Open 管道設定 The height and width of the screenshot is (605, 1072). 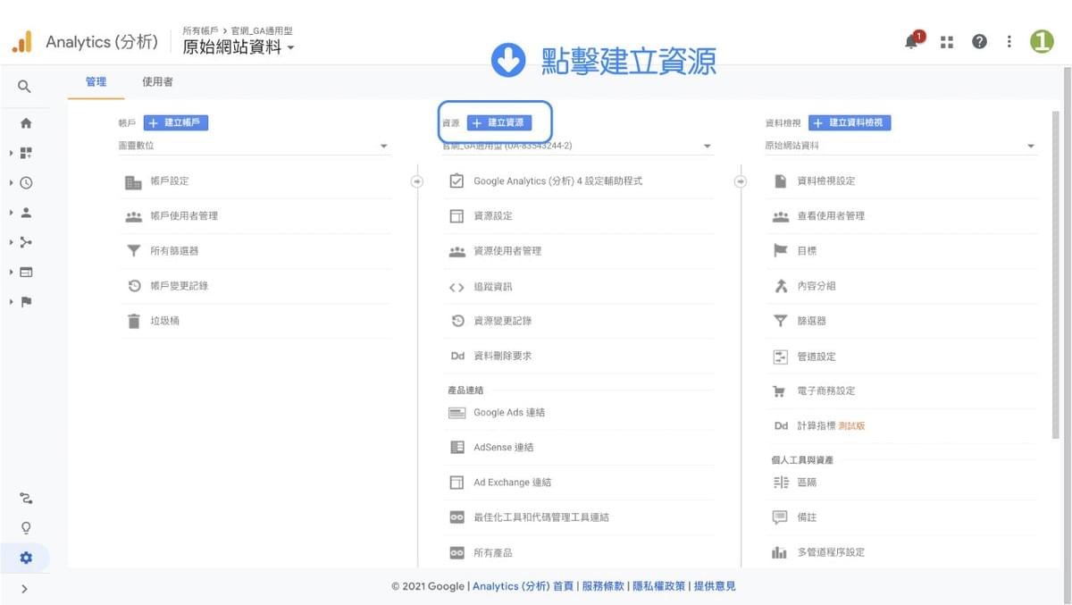[x=902, y=357]
